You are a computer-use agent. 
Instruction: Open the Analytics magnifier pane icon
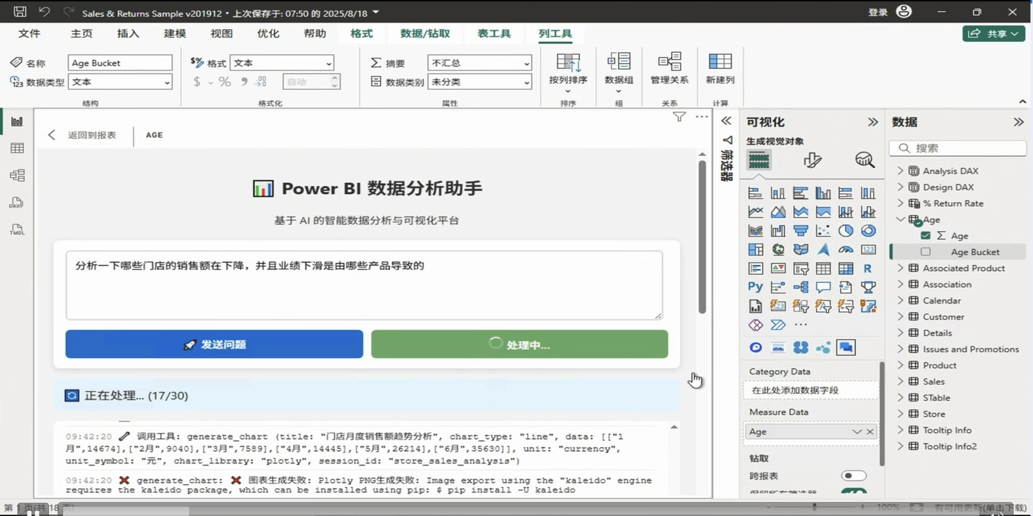864,160
